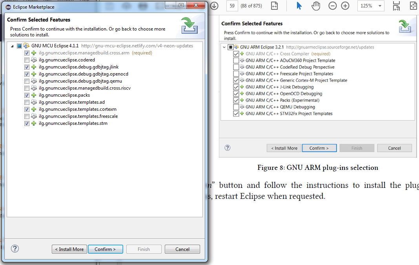The height and width of the screenshot is (265, 419).
Task: Uncheck ilg.gnumcueclipse.debug.gdbjtag.jlink
Action: [27, 67]
